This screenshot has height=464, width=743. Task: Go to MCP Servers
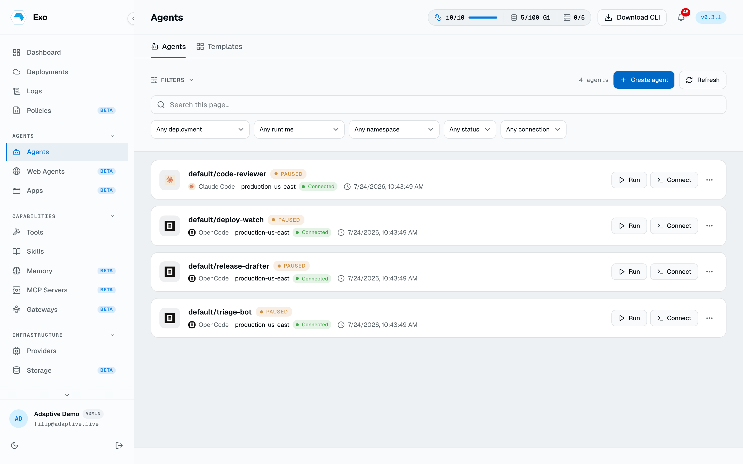67,290
